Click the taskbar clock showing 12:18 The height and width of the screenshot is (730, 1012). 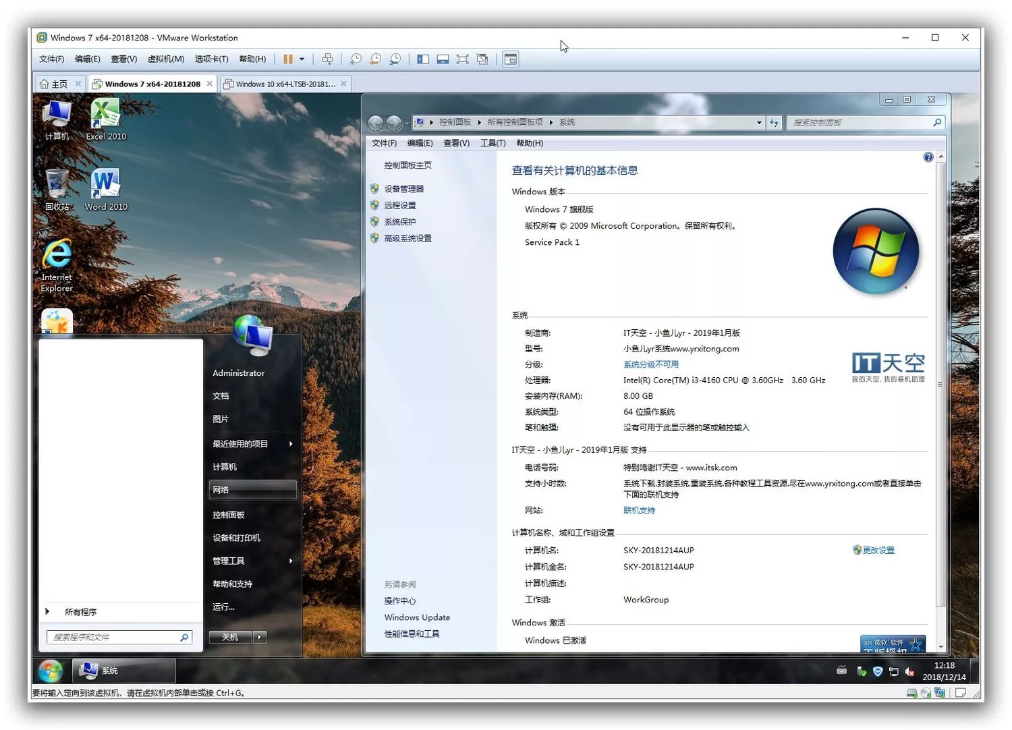[x=944, y=671]
